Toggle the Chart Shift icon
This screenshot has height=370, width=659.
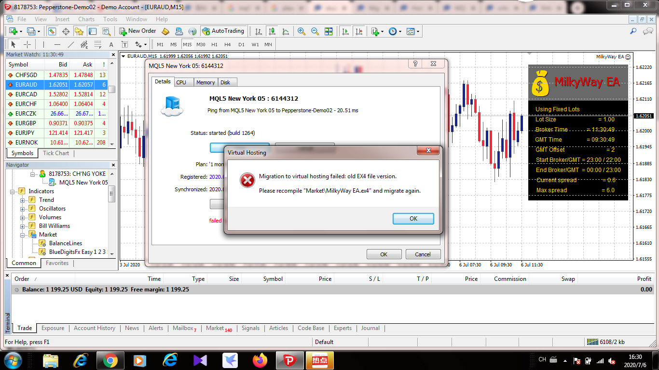tap(359, 31)
